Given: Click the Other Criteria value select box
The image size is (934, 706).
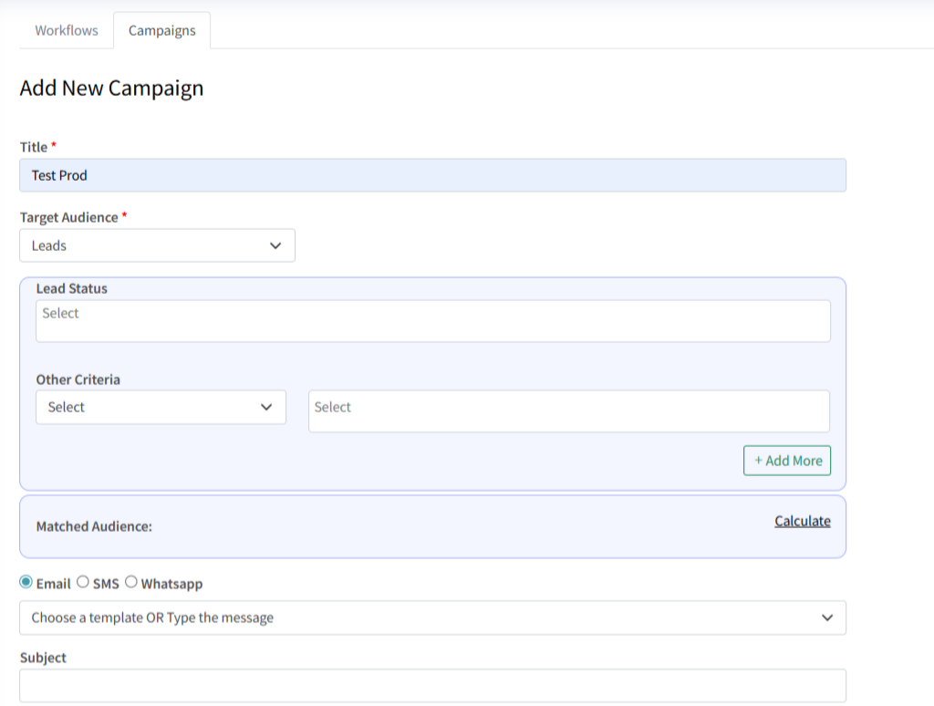Looking at the screenshot, I should coord(568,411).
